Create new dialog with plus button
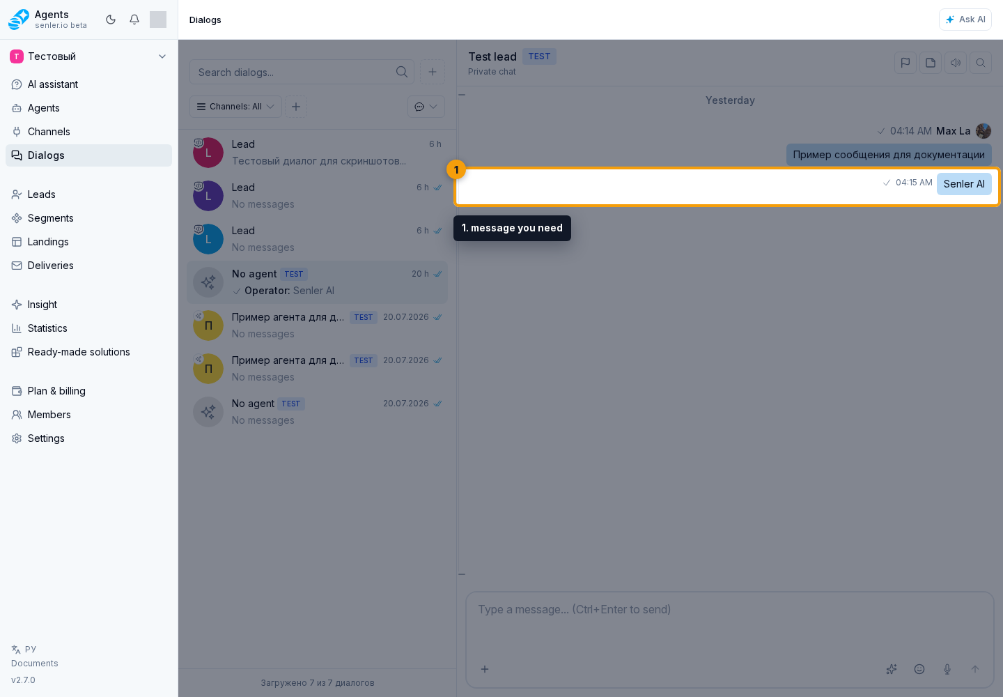1003x697 pixels. click(x=433, y=72)
